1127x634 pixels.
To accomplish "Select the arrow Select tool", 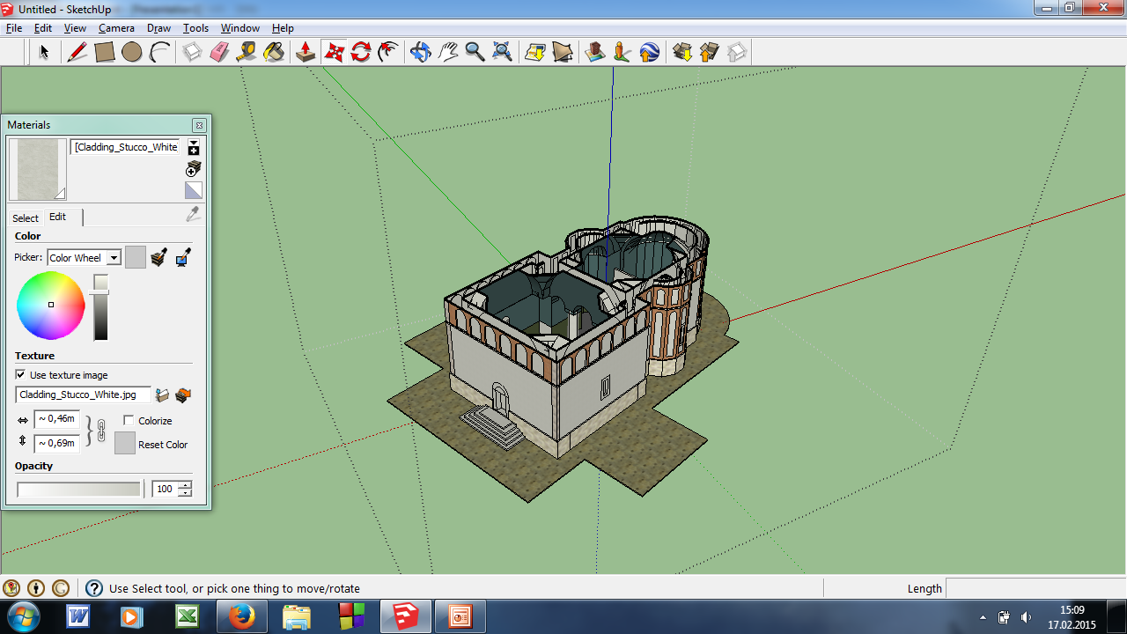I will click(44, 52).
